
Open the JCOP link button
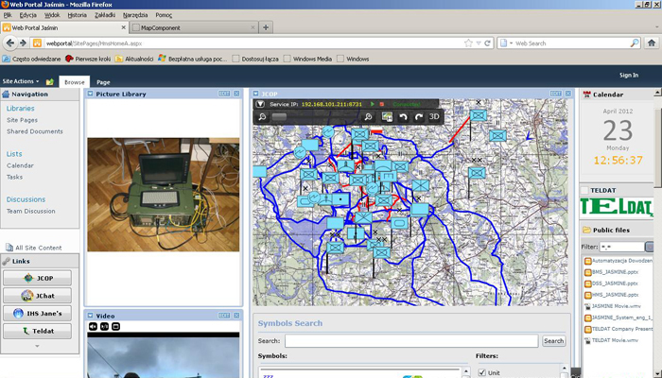pos(38,278)
